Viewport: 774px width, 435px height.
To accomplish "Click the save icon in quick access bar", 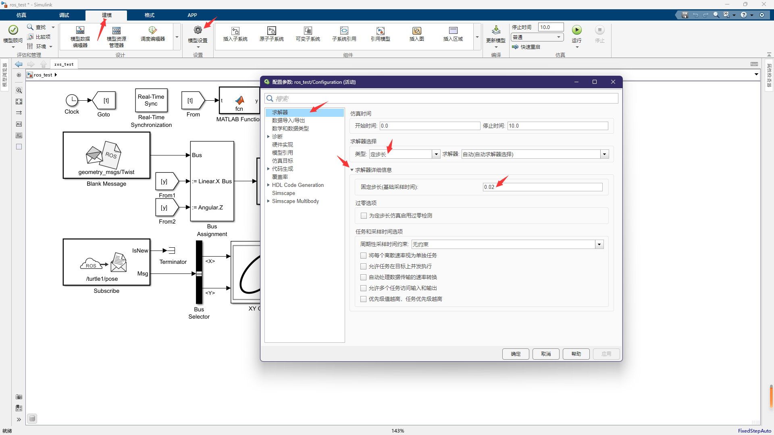I will [x=685, y=15].
